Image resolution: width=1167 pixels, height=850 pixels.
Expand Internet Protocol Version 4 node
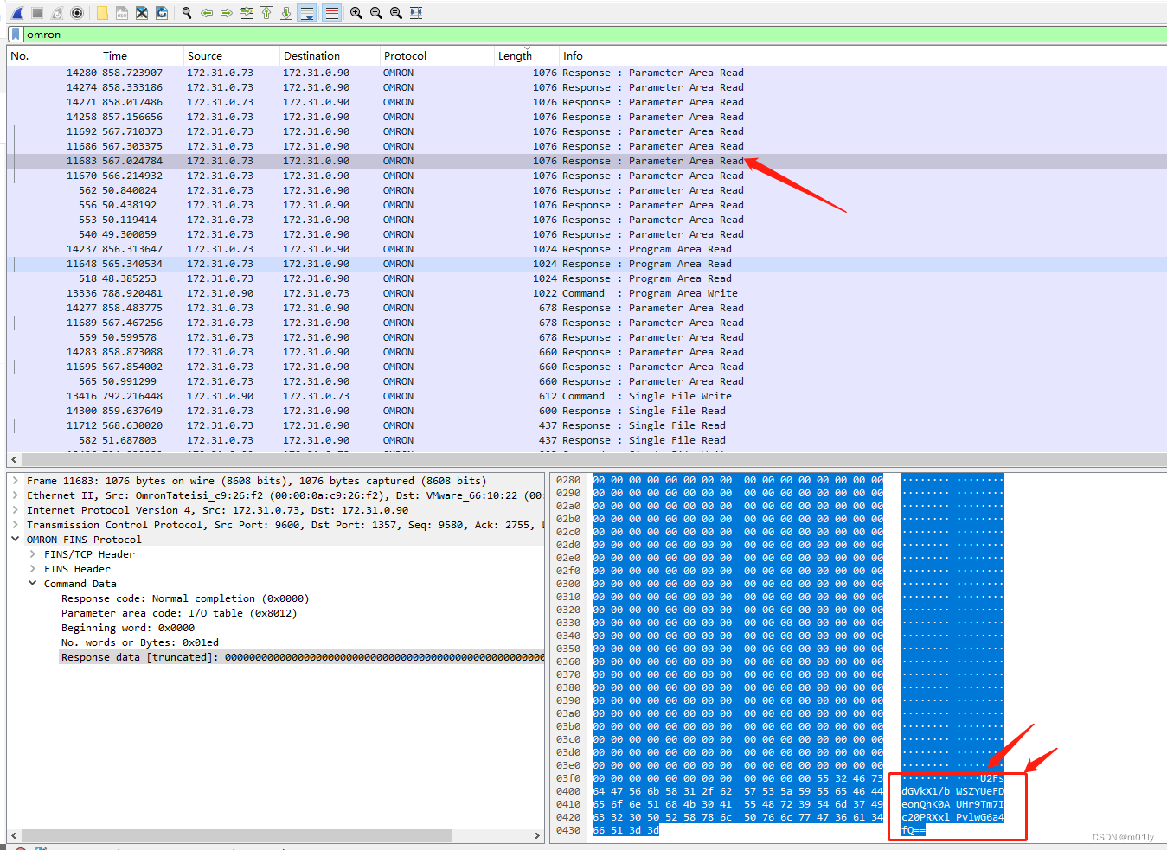tap(16, 510)
